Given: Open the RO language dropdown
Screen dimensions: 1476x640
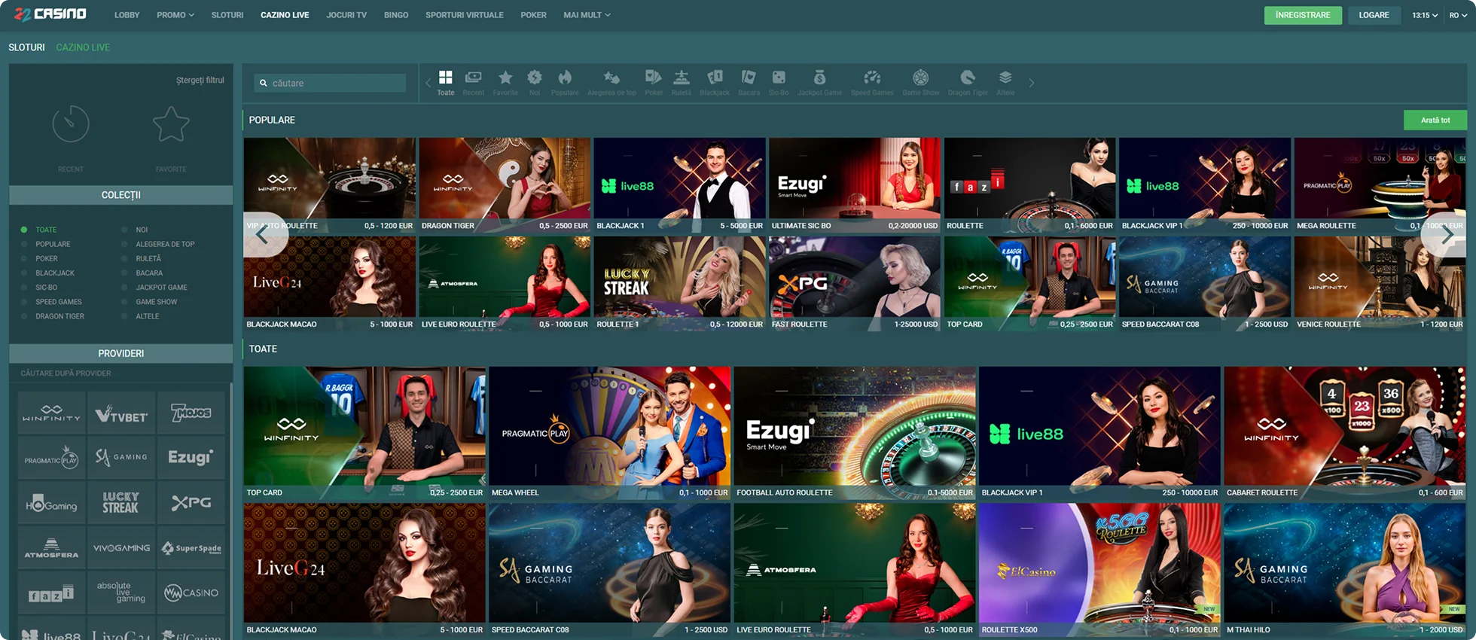Looking at the screenshot, I should point(1458,15).
